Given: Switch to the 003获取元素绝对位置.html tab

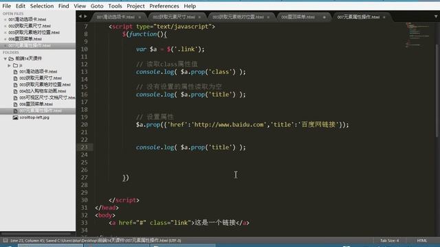Looking at the screenshot, I should point(238,17).
